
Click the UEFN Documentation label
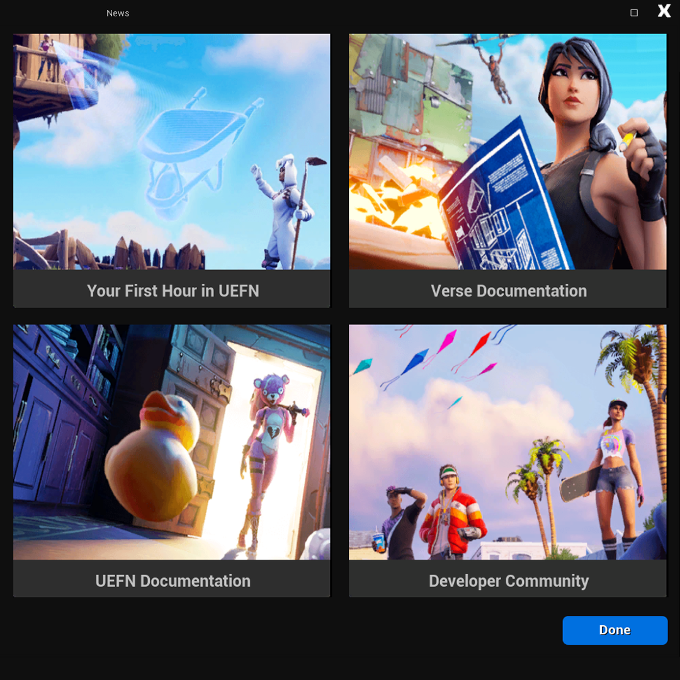click(x=173, y=581)
